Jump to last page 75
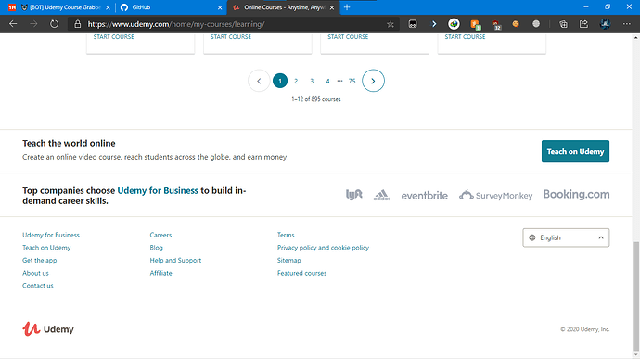The width and height of the screenshot is (640, 359). tap(352, 81)
